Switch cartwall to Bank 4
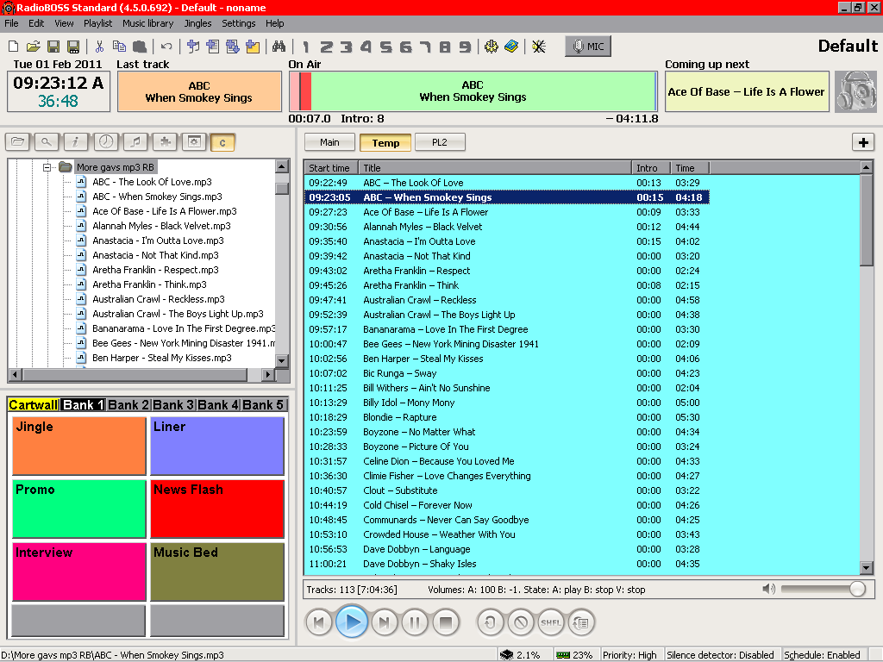Screen dimensions: 883x662 (218, 405)
